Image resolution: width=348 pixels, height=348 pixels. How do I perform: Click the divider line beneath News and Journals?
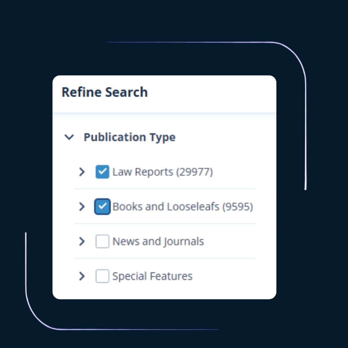165,258
